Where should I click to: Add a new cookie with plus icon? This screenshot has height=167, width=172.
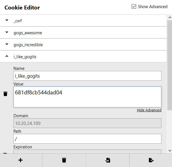click(20, 160)
